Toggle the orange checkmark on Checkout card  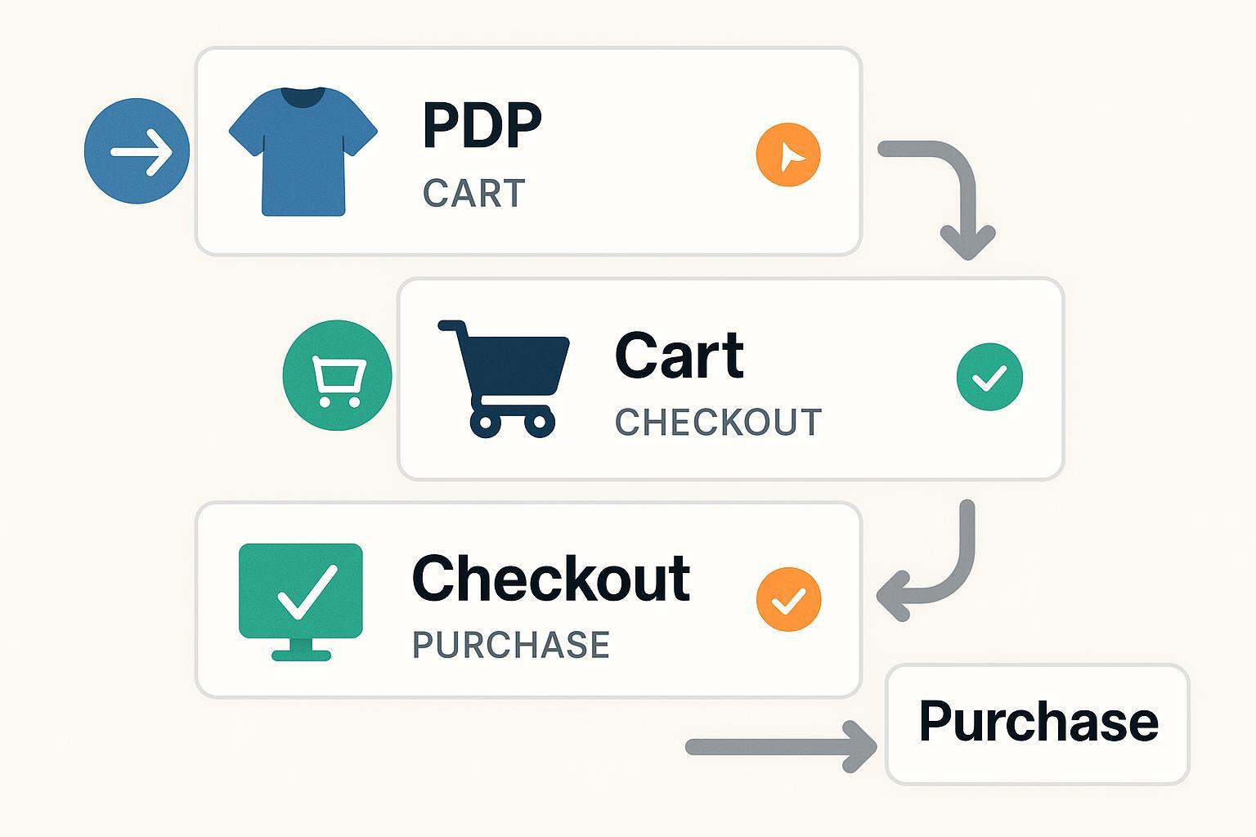[788, 600]
